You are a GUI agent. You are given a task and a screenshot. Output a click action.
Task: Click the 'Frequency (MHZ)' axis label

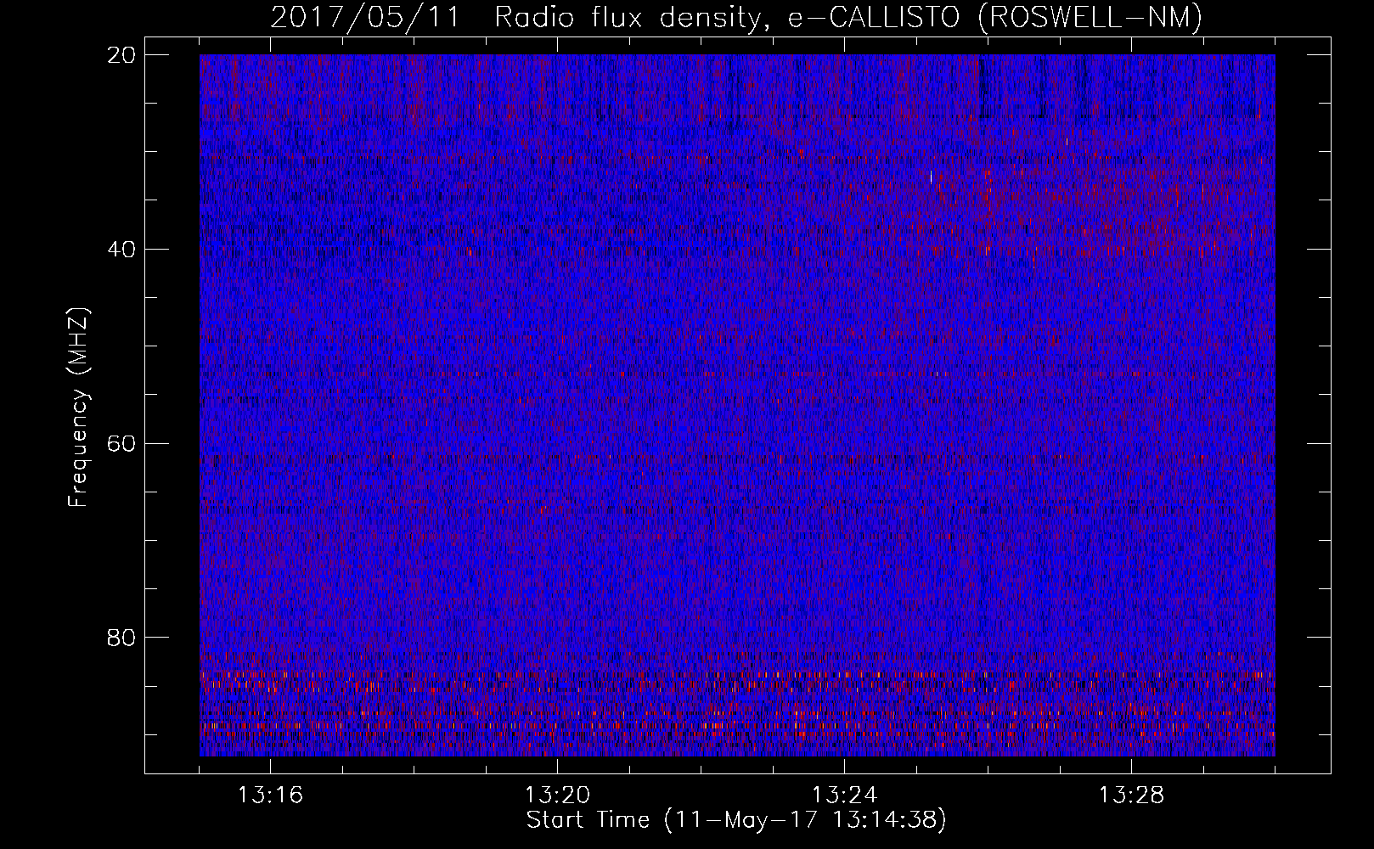(x=78, y=408)
